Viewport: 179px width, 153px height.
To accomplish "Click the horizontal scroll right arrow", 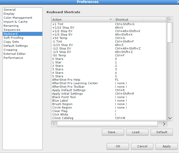I will coord(164,124).
